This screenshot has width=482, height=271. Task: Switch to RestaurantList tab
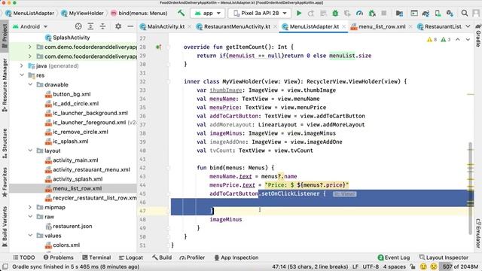[439, 26]
